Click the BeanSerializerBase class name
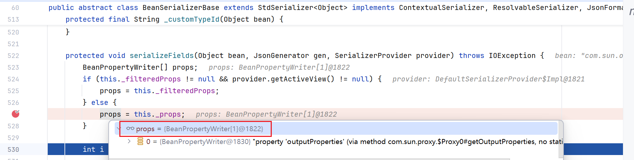Screen dimensions: 634x160 (181, 7)
